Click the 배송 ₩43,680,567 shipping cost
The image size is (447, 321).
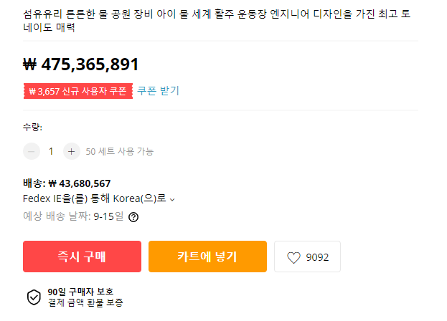(x=67, y=183)
